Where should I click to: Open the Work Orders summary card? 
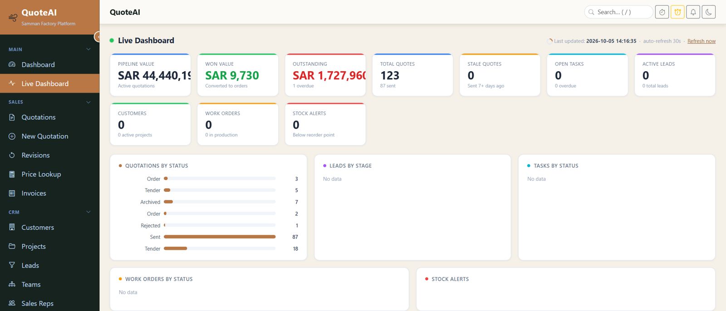[x=238, y=124]
